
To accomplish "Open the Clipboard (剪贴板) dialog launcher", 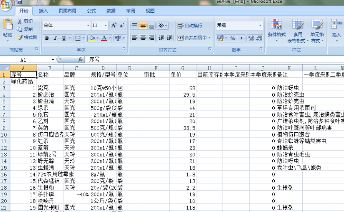I will pos(37,49).
